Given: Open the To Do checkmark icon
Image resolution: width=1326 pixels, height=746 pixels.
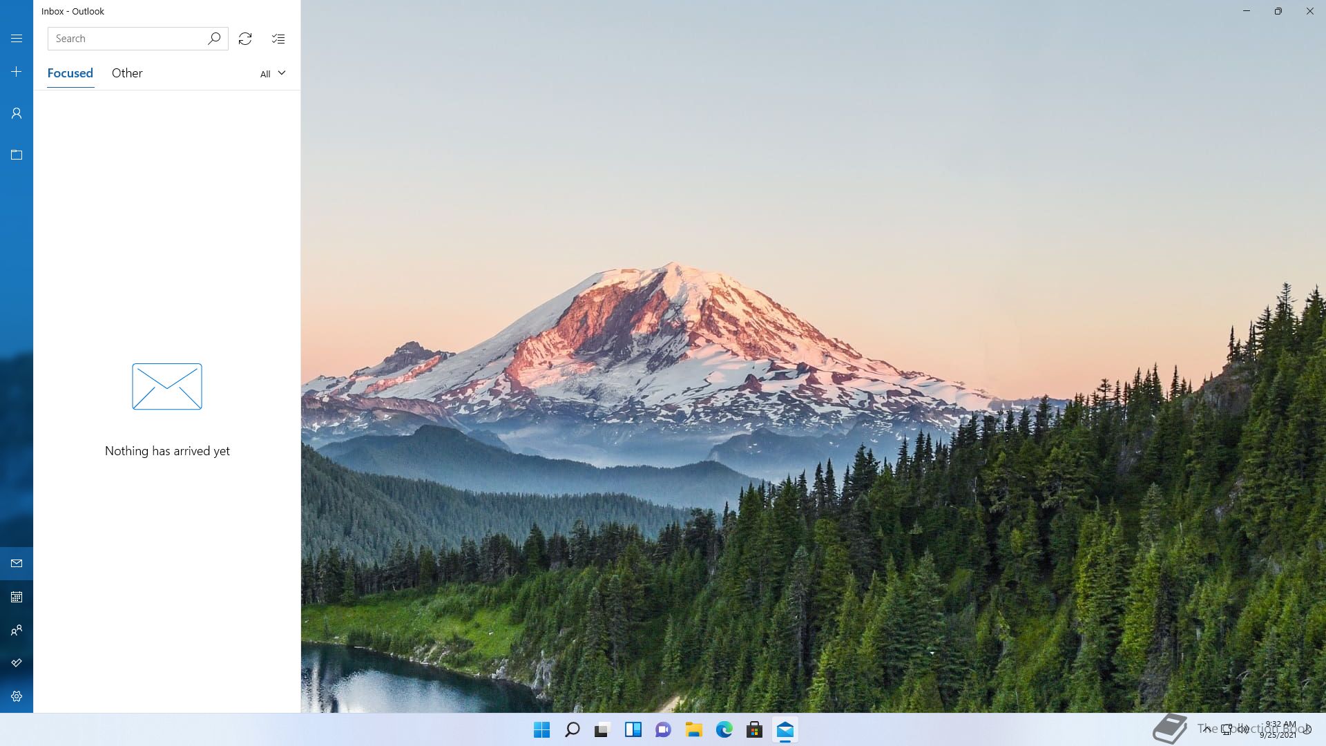Looking at the screenshot, I should [17, 663].
